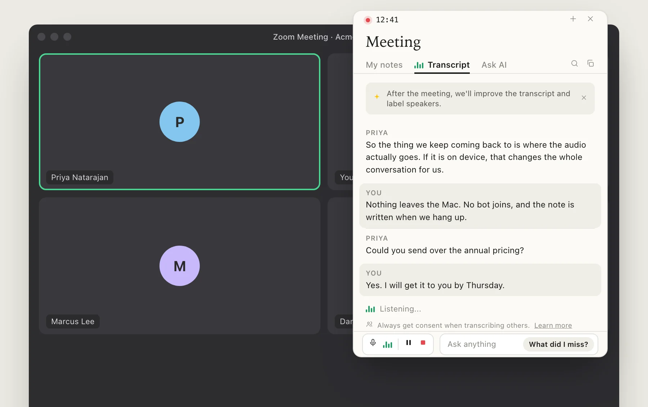Open the My notes tab
This screenshot has width=648, height=407.
pos(384,65)
